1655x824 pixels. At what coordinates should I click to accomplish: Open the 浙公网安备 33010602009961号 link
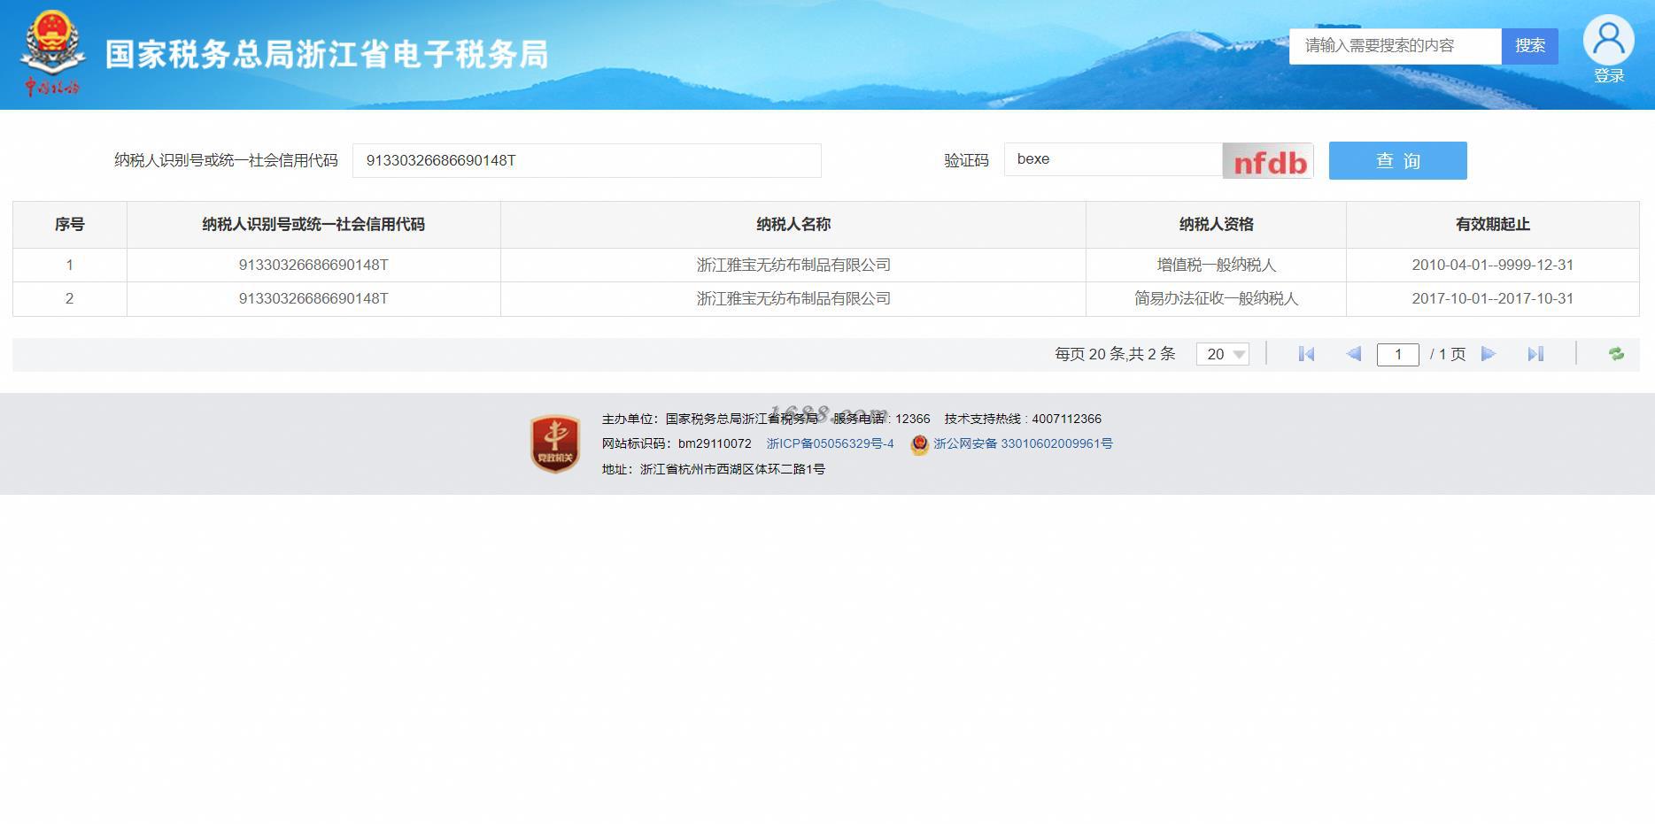pyautogui.click(x=1023, y=443)
